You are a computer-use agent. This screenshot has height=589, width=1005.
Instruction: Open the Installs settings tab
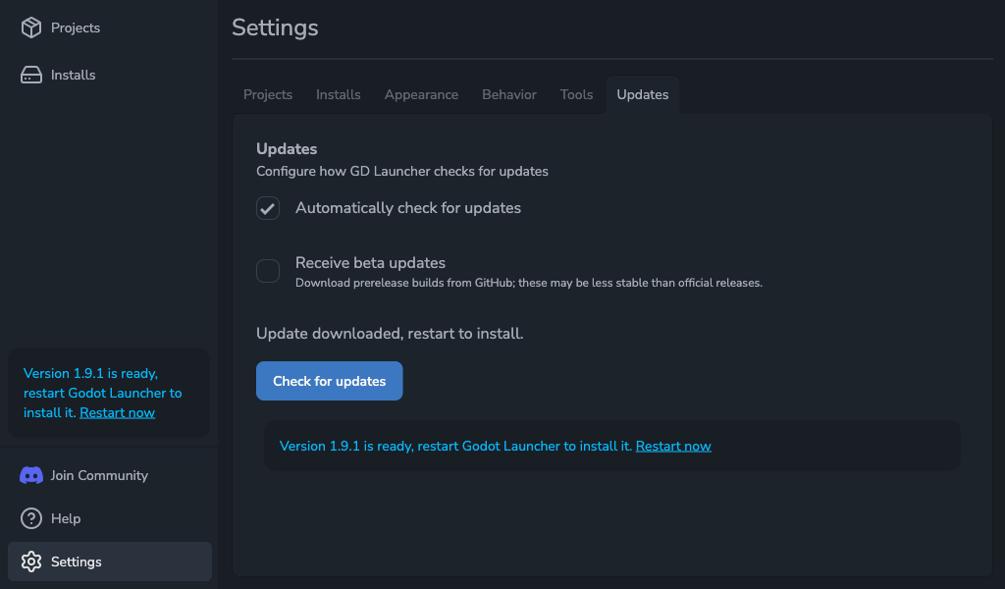[x=338, y=94]
